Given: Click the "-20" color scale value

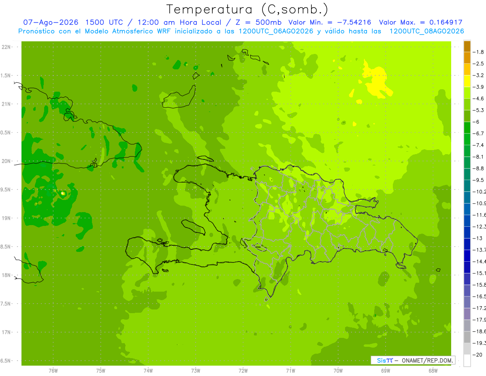Looking at the screenshot, I should coord(477,355).
